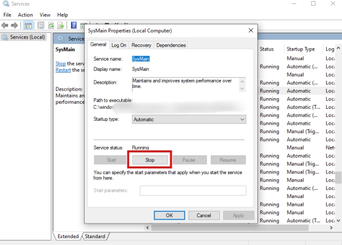
Task: Click the description box scroll down arrow
Action: (242, 88)
